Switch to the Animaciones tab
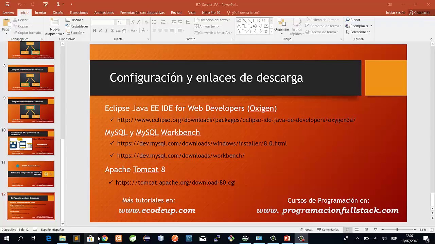 104,13
